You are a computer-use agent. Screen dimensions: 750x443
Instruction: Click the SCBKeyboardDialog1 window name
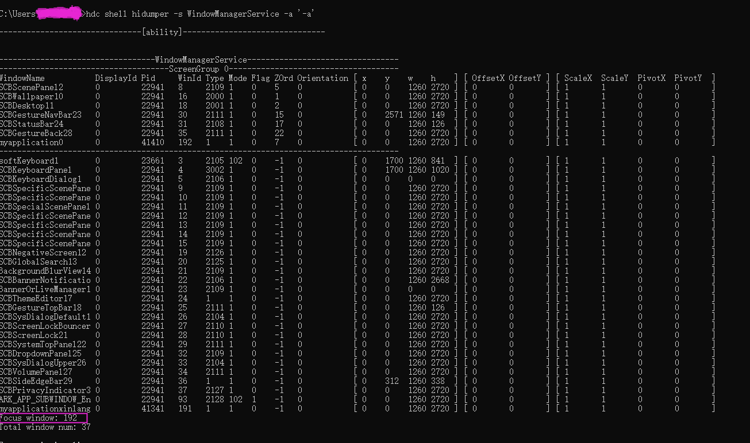coord(41,179)
